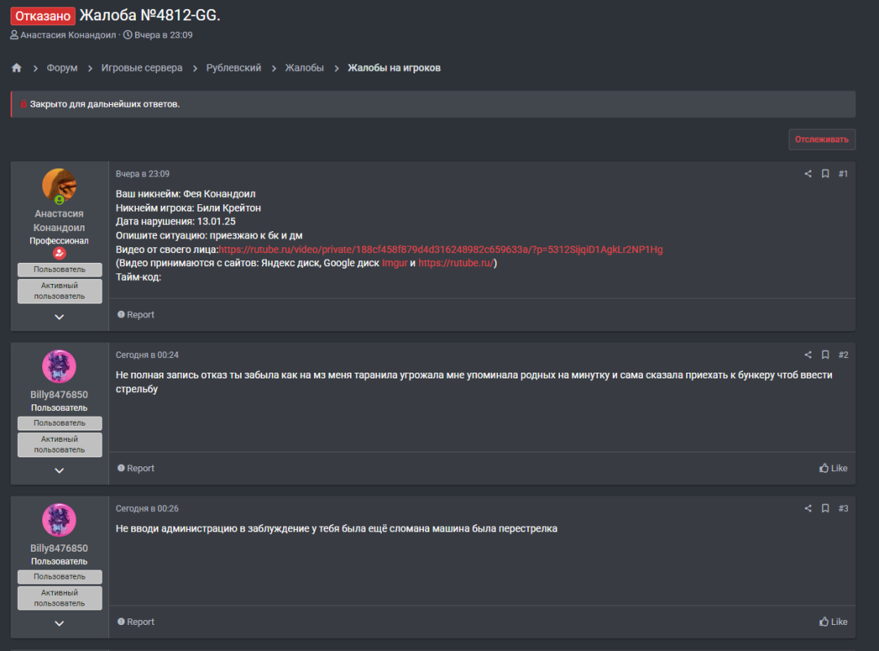This screenshot has height=651, width=879.
Task: Like post #2 by Billy8476850
Action: pyautogui.click(x=833, y=468)
